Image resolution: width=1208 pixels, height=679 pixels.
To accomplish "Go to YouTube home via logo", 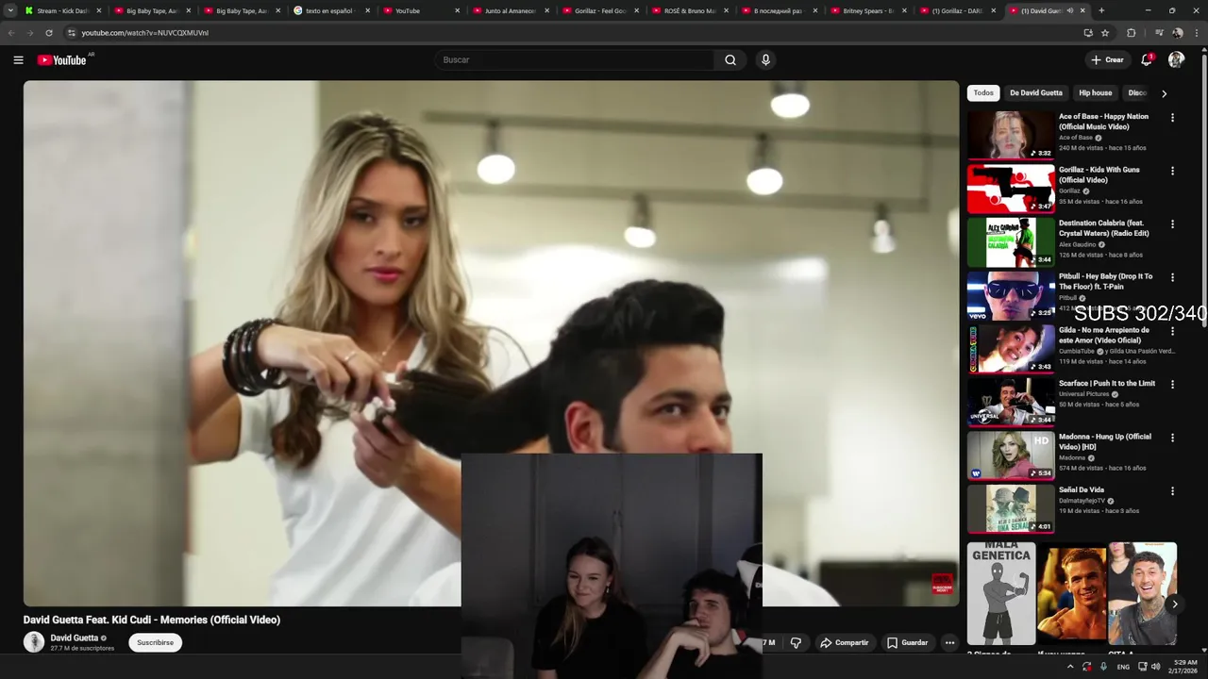I will pyautogui.click(x=61, y=59).
